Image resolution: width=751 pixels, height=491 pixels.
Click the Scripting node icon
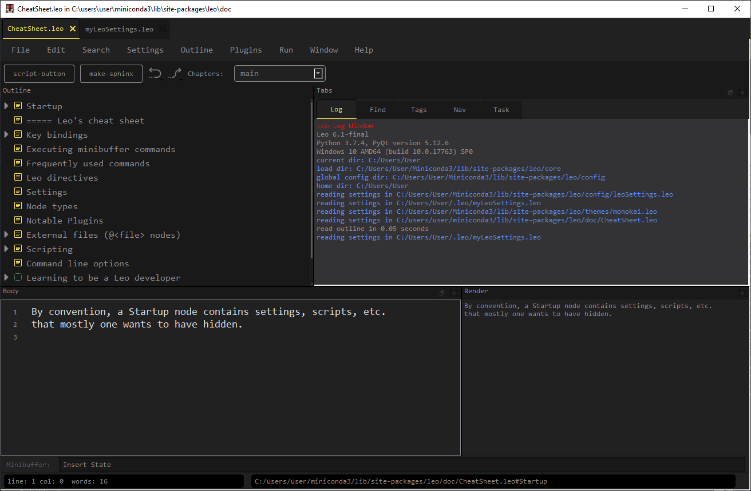[x=18, y=249]
